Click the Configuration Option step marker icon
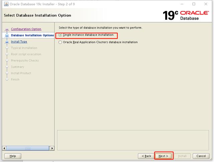 pos(7,29)
